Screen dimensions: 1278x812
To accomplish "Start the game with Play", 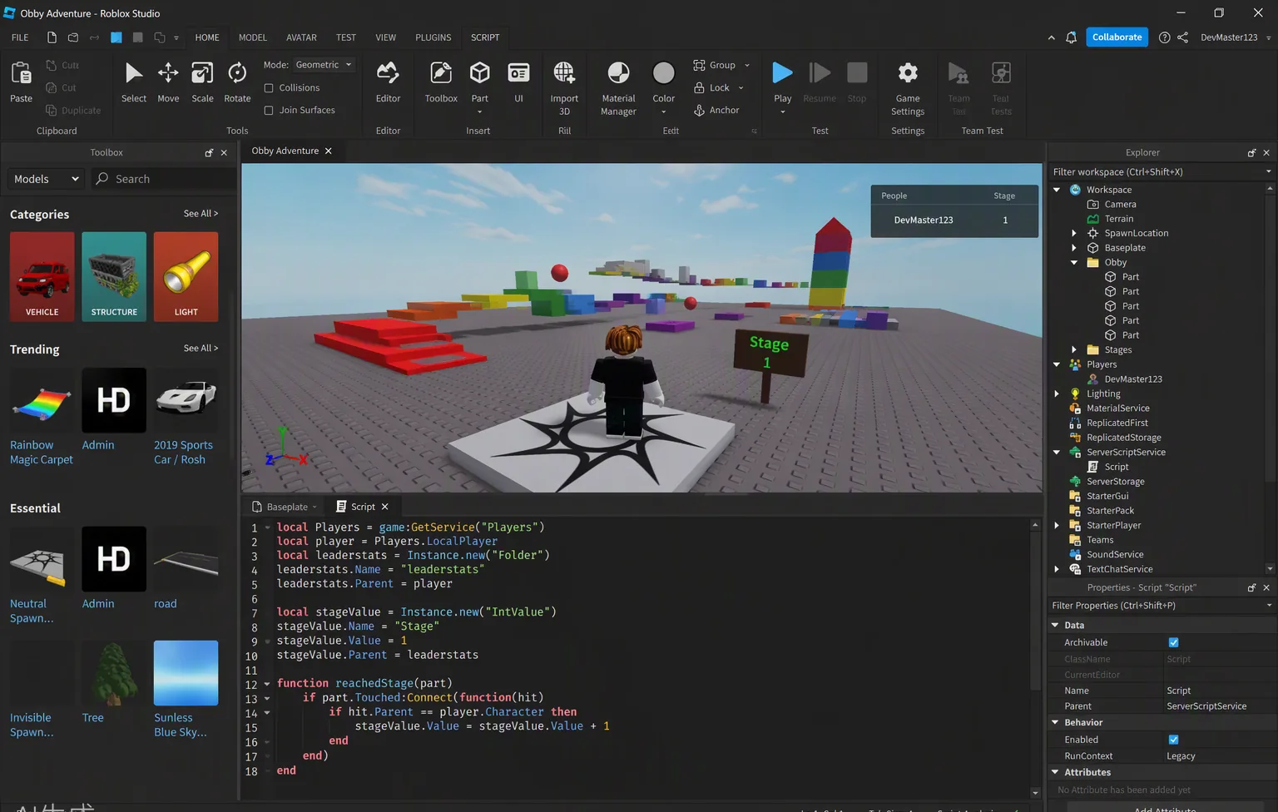I will 782,73.
